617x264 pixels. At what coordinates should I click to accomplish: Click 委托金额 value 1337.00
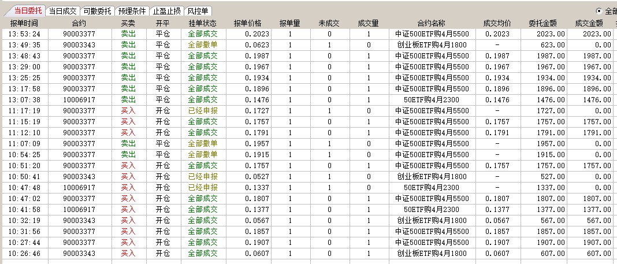[551, 188]
